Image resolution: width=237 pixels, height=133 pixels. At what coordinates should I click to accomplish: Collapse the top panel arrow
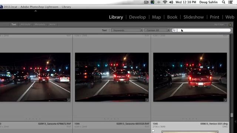[x=36, y=11]
